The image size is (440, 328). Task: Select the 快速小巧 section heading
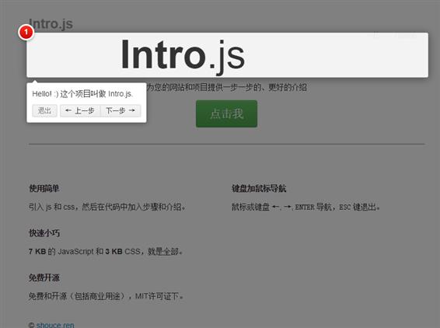coord(44,233)
